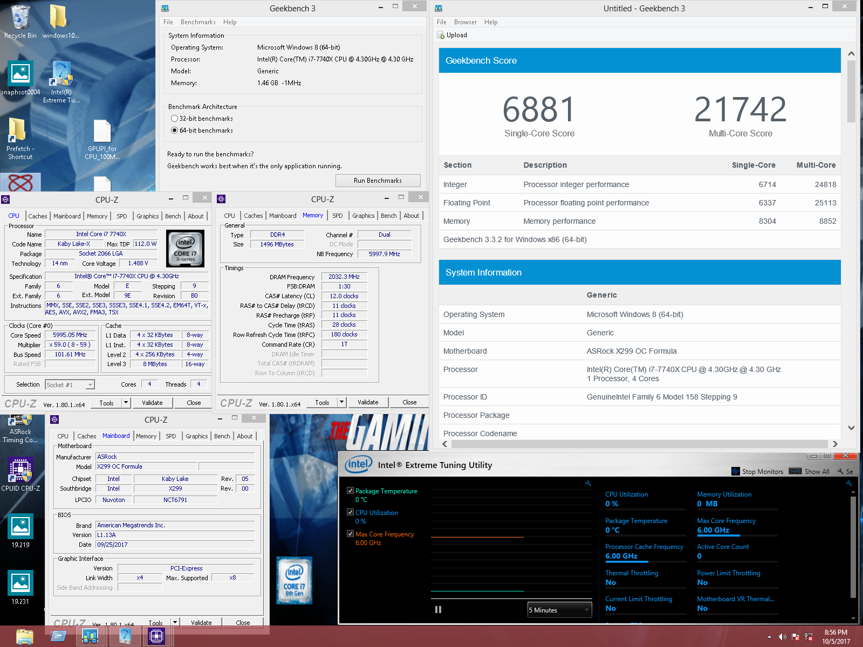
Task: Pause the XTU monitoring graph
Action: pos(438,610)
